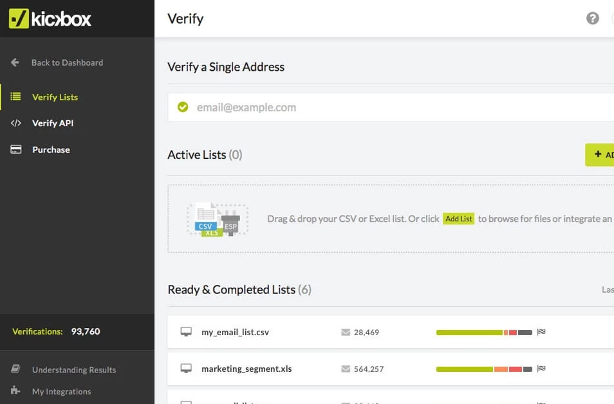Go to the Purchase page
This screenshot has width=614, height=404.
(51, 150)
